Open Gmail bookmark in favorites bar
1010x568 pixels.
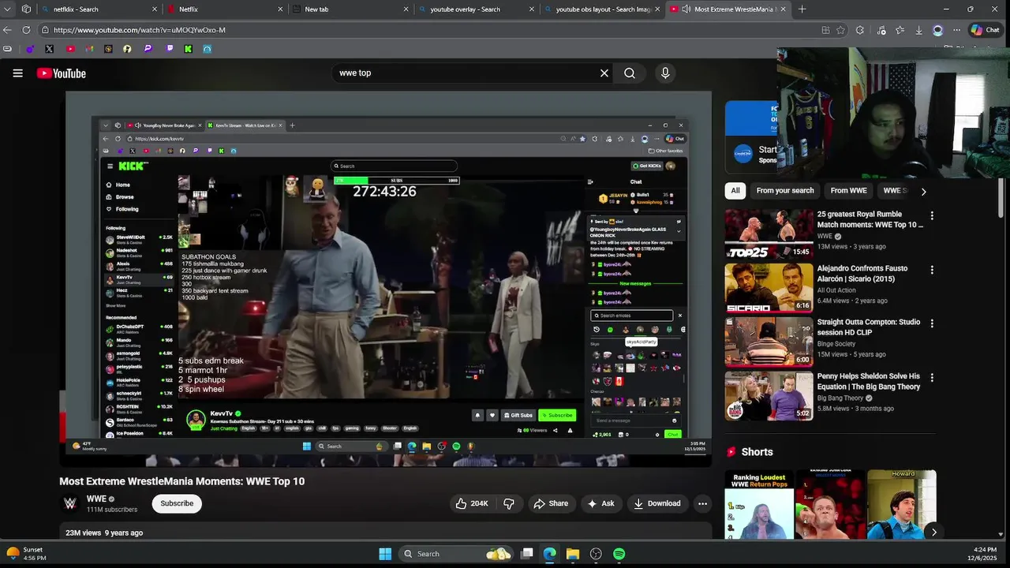pyautogui.click(x=89, y=49)
